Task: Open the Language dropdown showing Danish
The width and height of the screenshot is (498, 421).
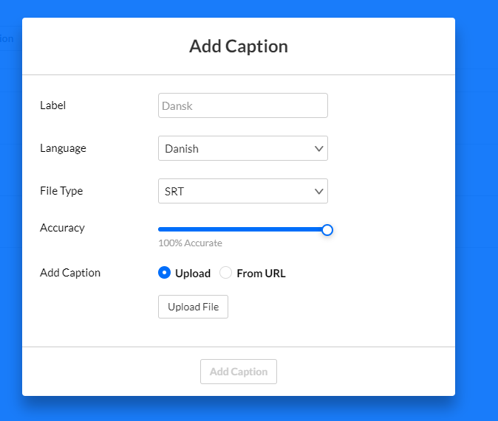Action: 243,148
